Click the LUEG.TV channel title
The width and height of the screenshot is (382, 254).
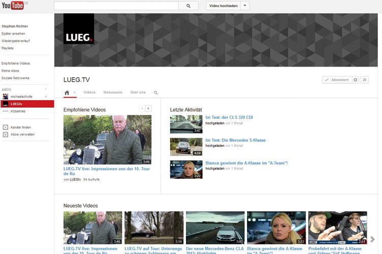click(x=76, y=80)
